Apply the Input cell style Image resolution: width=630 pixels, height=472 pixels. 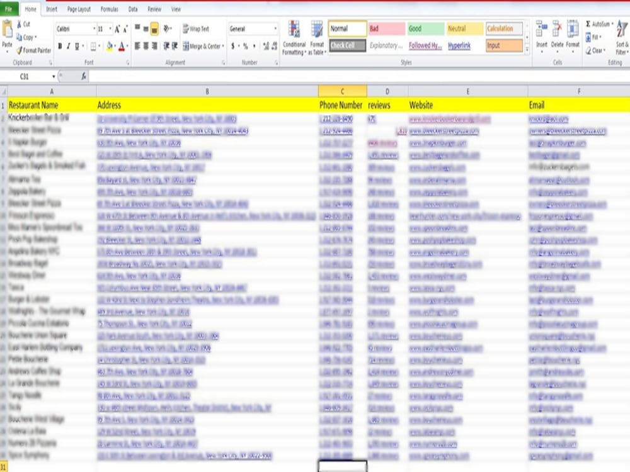504,45
